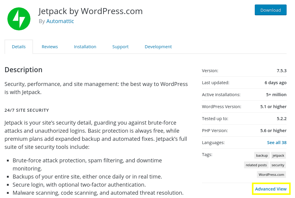Select the 5.1 or higher value
This screenshot has height=198, width=295.
(273, 107)
